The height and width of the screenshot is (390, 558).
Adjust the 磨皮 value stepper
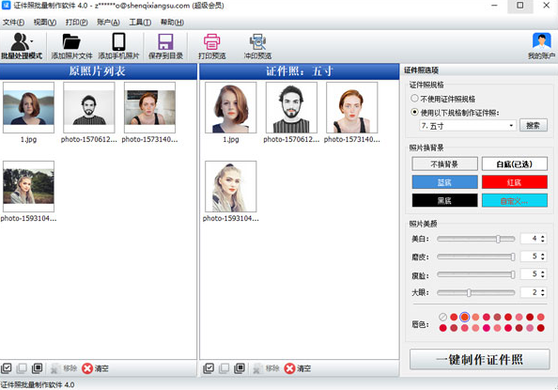[x=543, y=256]
